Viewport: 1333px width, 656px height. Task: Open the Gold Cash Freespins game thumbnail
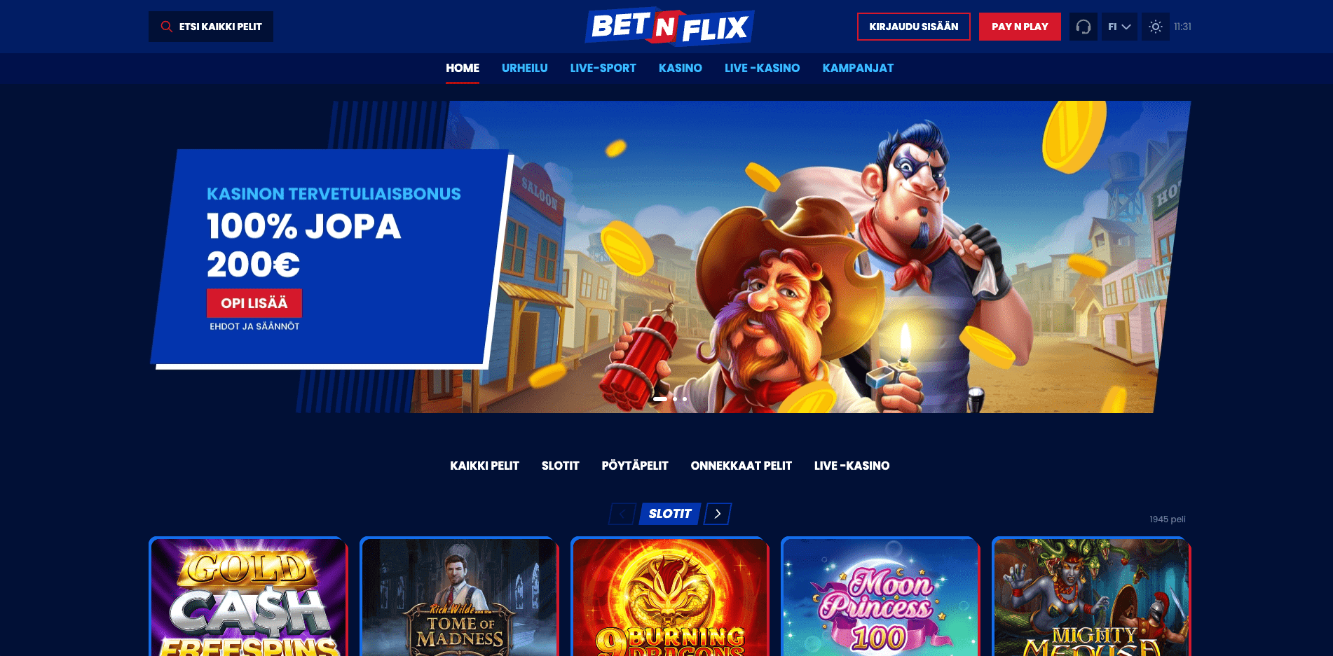click(x=249, y=596)
